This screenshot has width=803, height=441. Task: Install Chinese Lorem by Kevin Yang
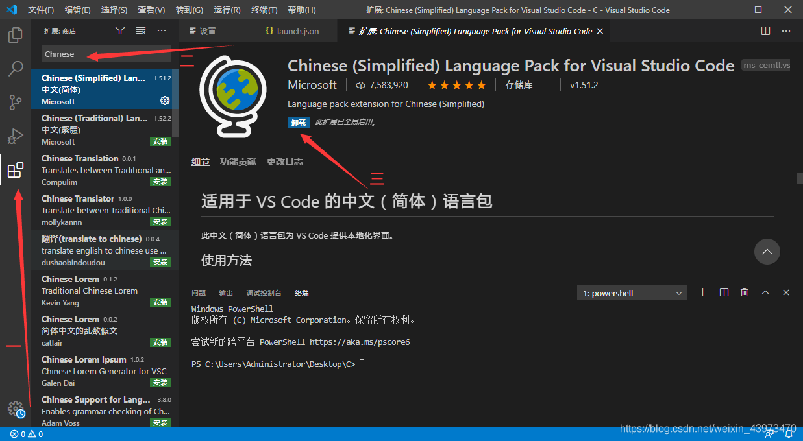click(160, 302)
